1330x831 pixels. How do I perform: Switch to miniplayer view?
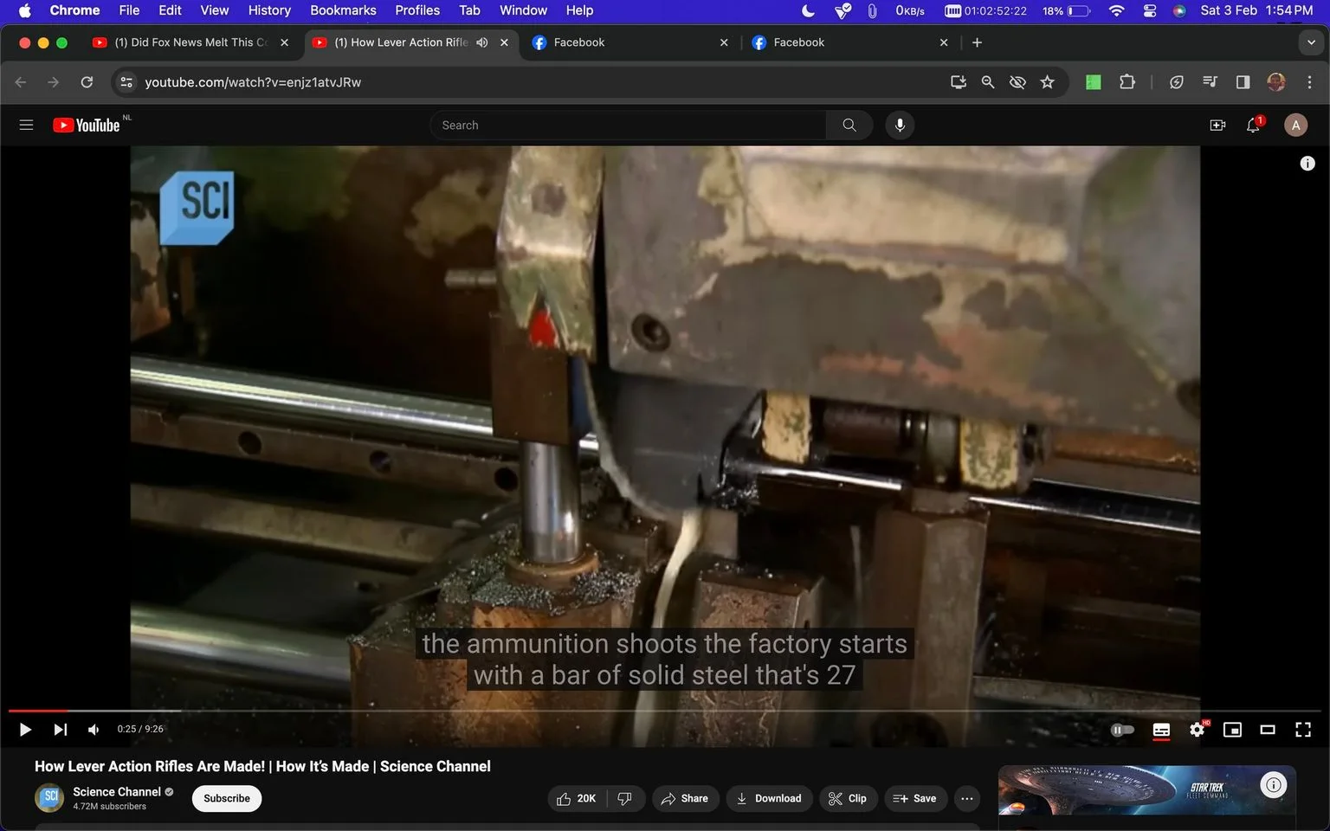1232,730
